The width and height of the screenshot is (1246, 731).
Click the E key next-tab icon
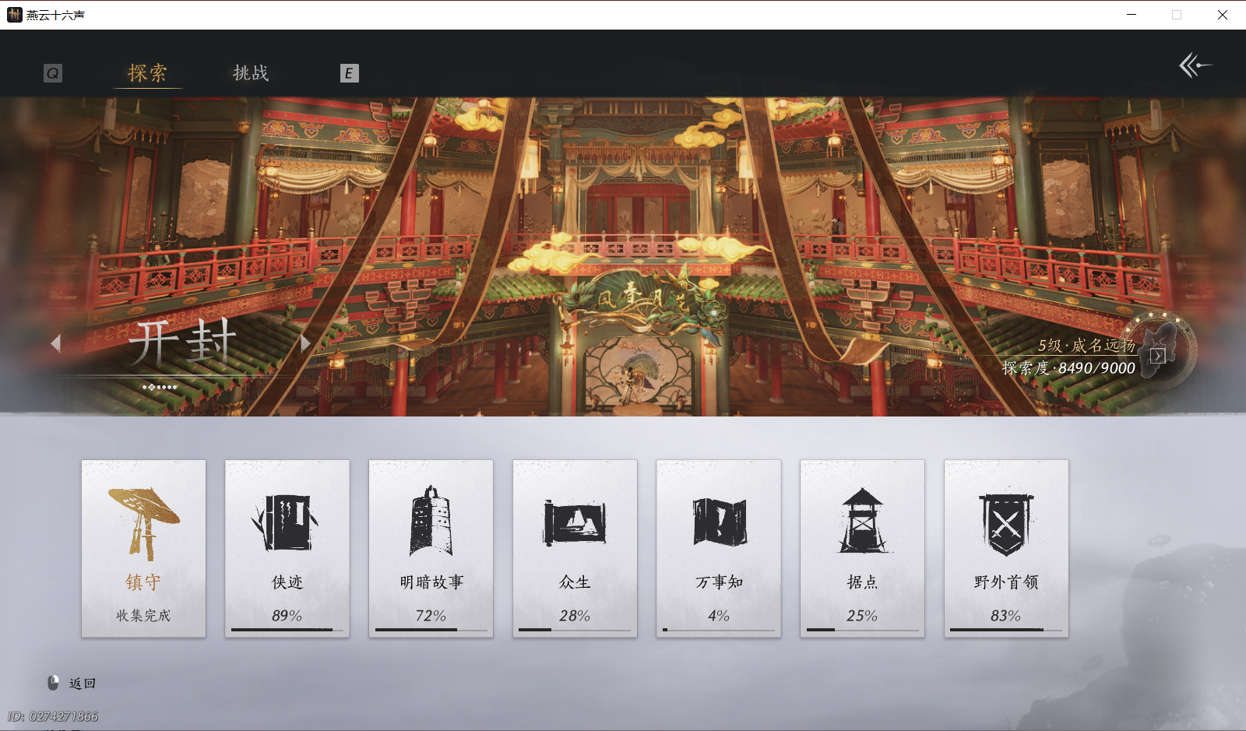(350, 73)
